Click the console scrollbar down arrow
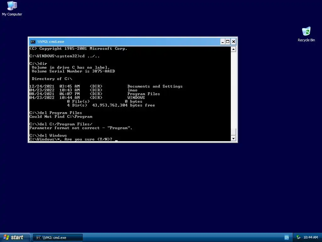This screenshot has width=322, height=242. [233, 139]
